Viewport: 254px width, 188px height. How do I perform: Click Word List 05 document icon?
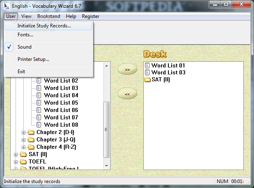[x=39, y=103]
